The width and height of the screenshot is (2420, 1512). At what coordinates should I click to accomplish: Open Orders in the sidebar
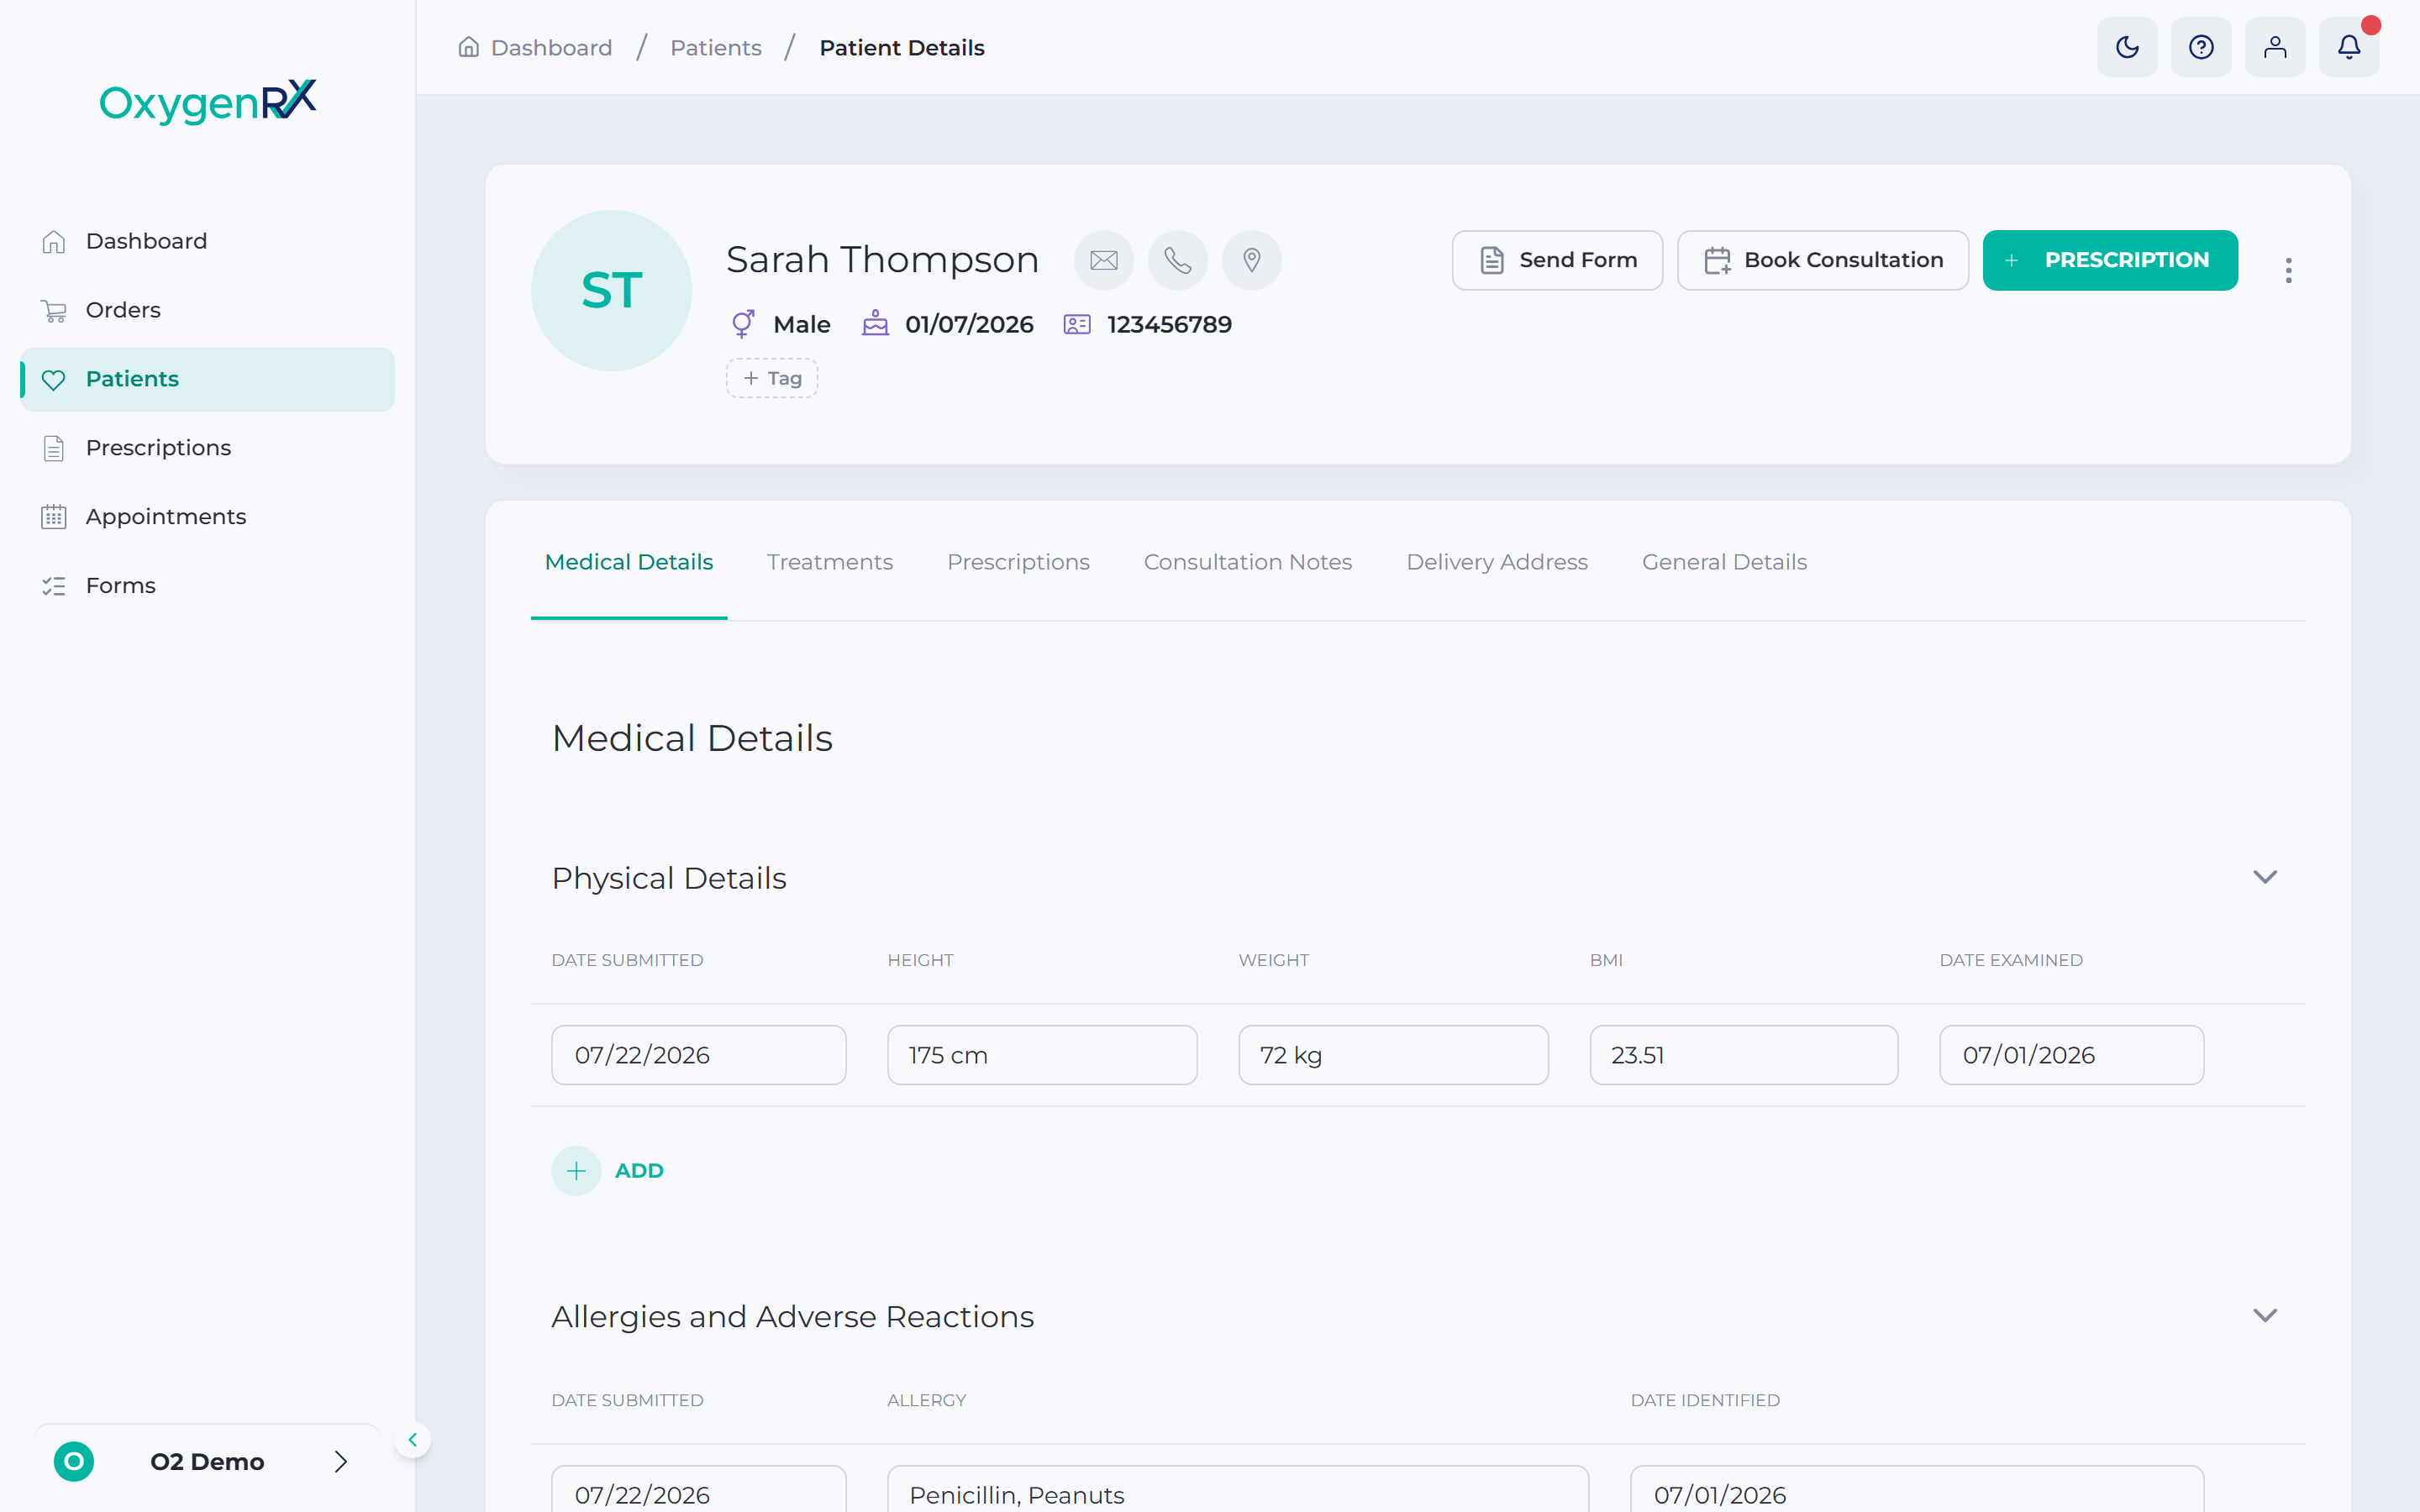pyautogui.click(x=207, y=310)
